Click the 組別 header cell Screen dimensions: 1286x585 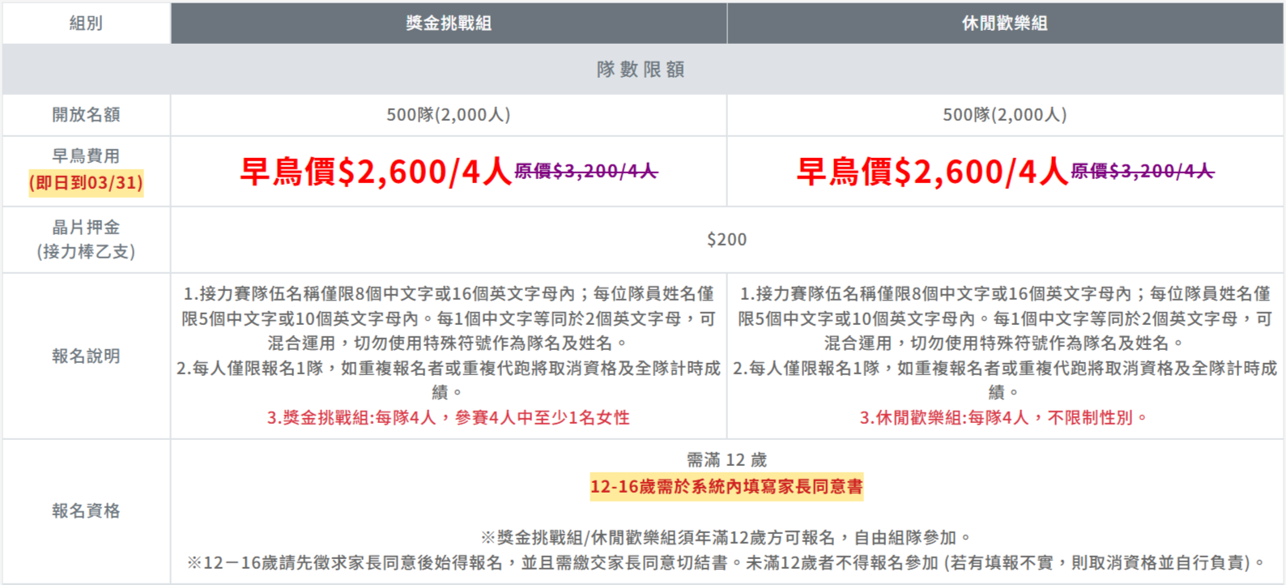click(86, 23)
